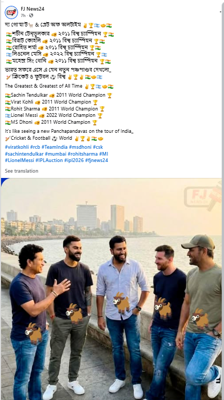Open post options menu at top right
The height and width of the screenshot is (400, 224).
[220, 12]
